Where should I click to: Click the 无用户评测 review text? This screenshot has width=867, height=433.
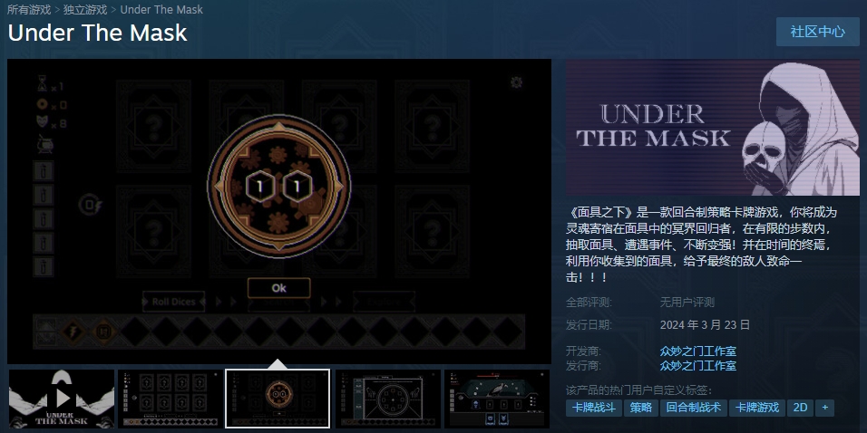pos(687,303)
